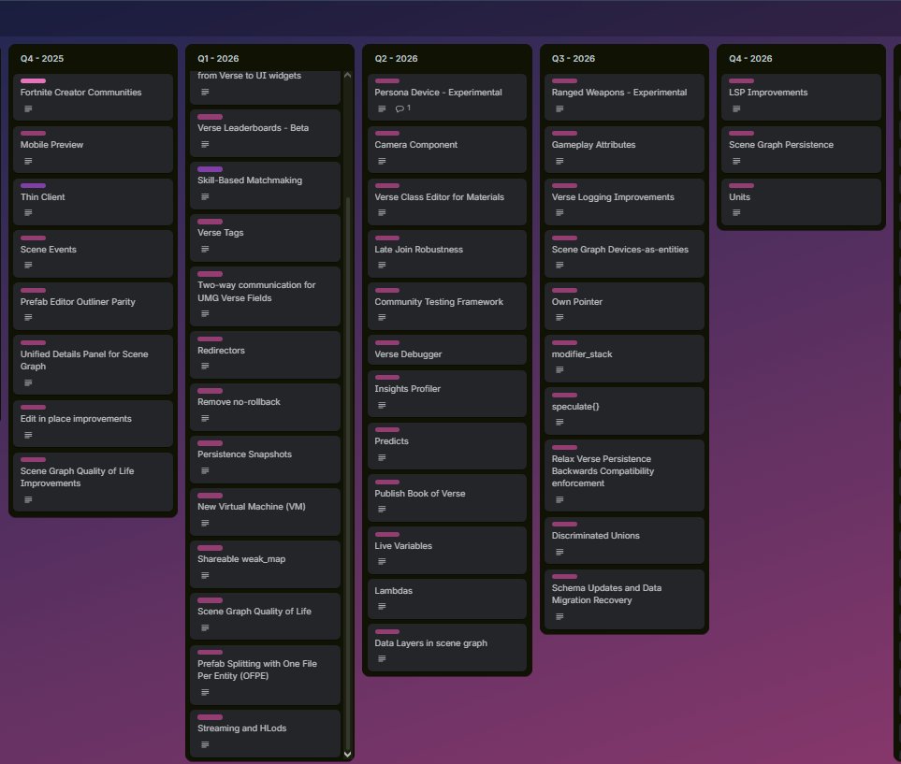Click purple label on Thin Client card
This screenshot has height=764, width=901.
coord(33,185)
